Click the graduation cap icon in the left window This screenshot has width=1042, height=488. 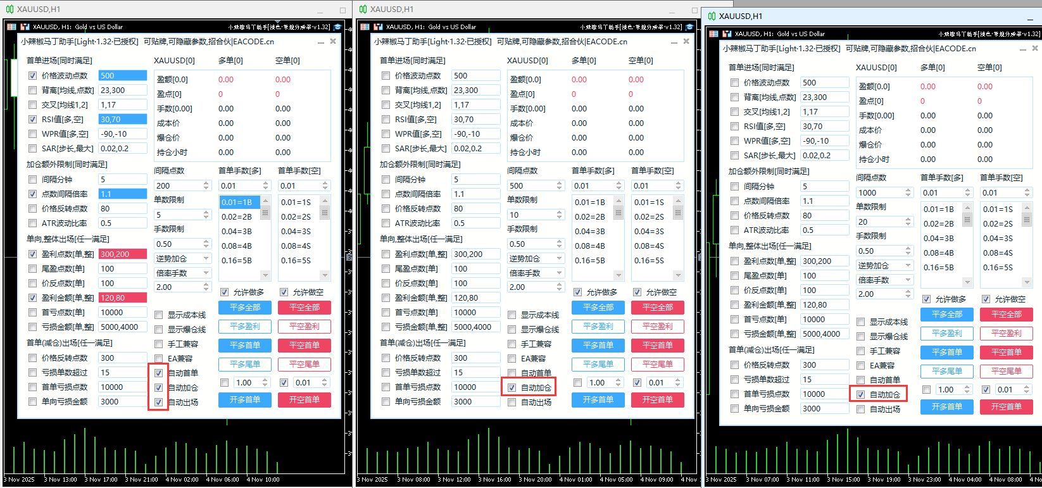pyautogui.click(x=337, y=27)
